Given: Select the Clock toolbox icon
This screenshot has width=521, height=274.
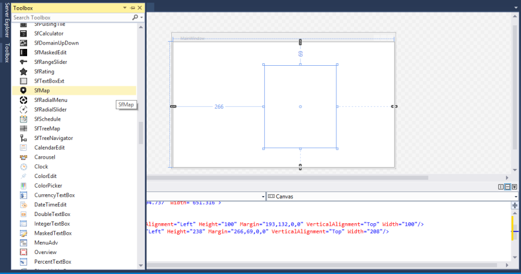Looking at the screenshot, I should 24,167.
